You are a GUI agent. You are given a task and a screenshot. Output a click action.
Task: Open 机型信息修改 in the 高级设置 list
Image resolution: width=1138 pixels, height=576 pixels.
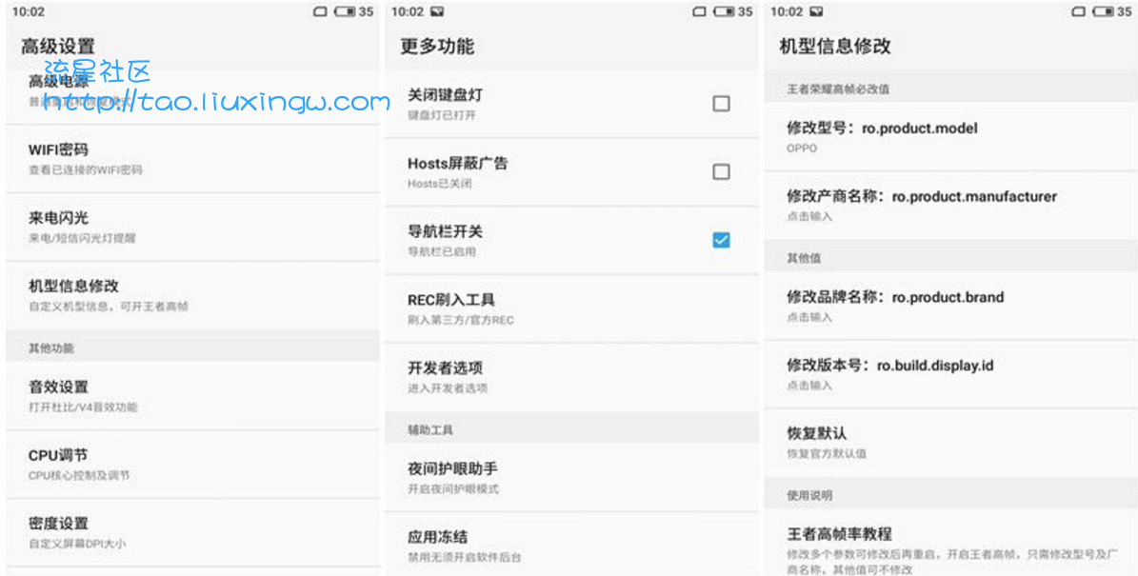tap(192, 295)
